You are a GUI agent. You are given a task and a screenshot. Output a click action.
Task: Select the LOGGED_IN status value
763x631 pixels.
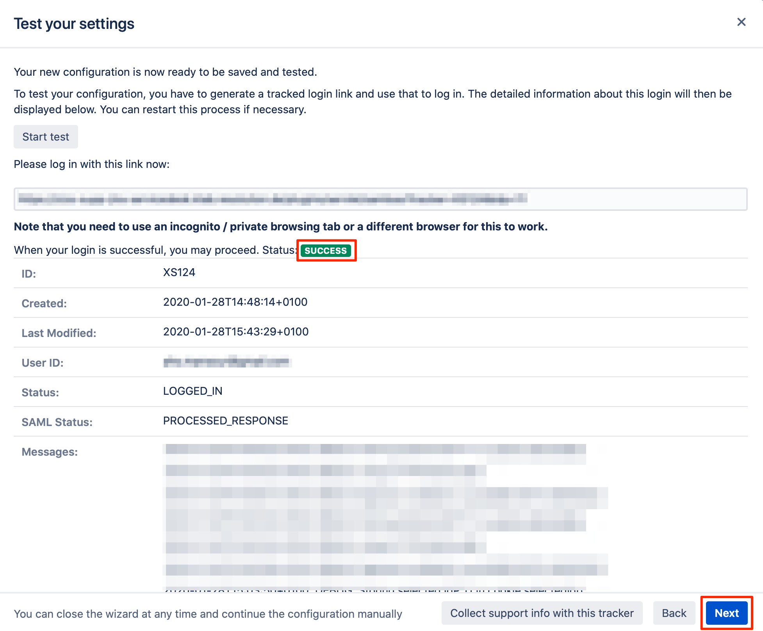tap(193, 391)
